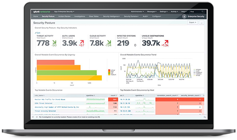This screenshot has width=237, height=140.
Task: Sort hosts table by sparkline column
Action: (140, 95)
